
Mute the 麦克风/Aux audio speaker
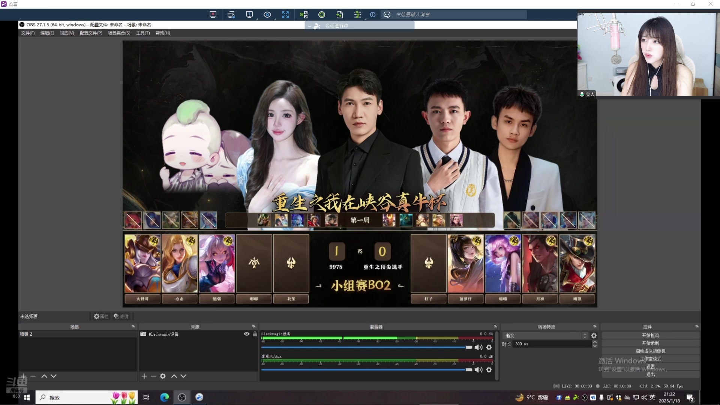(x=478, y=370)
